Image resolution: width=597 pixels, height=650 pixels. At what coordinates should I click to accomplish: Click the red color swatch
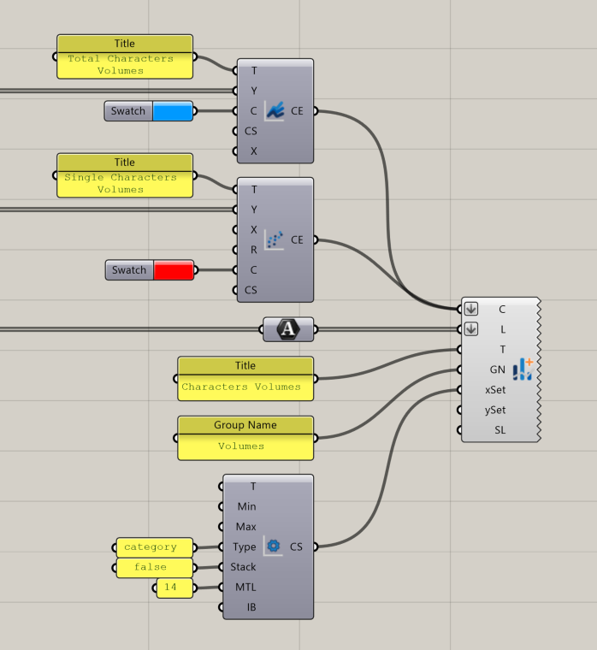[x=174, y=270]
